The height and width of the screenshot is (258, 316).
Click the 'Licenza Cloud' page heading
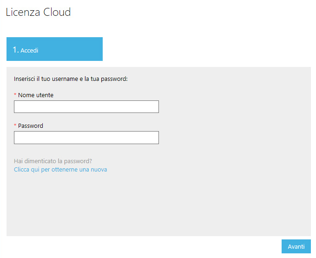38,12
